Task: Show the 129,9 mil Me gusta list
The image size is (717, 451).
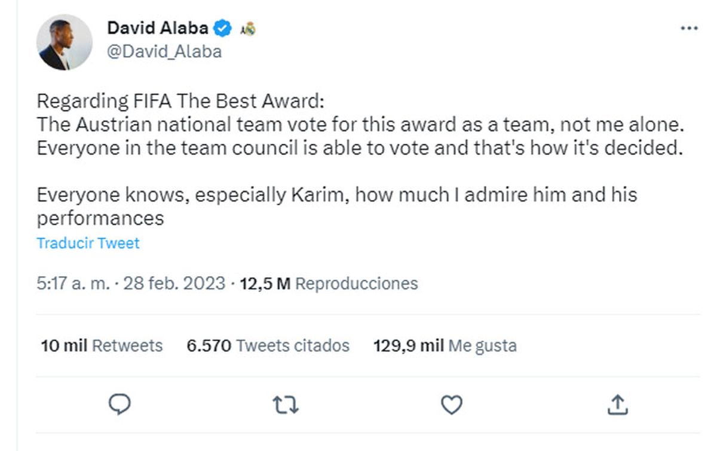Action: [x=445, y=345]
